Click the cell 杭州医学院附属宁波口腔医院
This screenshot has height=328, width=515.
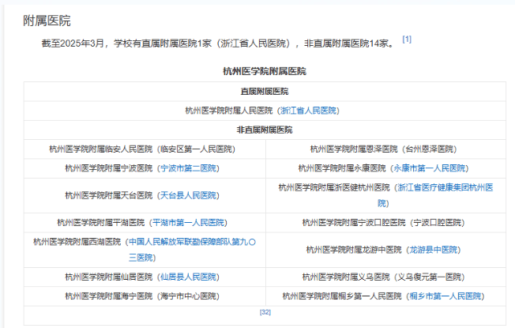[x=386, y=223]
